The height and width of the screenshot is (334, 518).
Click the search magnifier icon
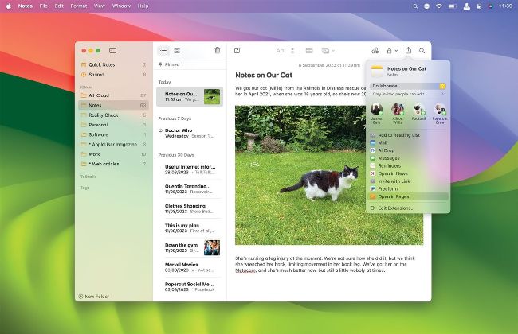coord(422,50)
